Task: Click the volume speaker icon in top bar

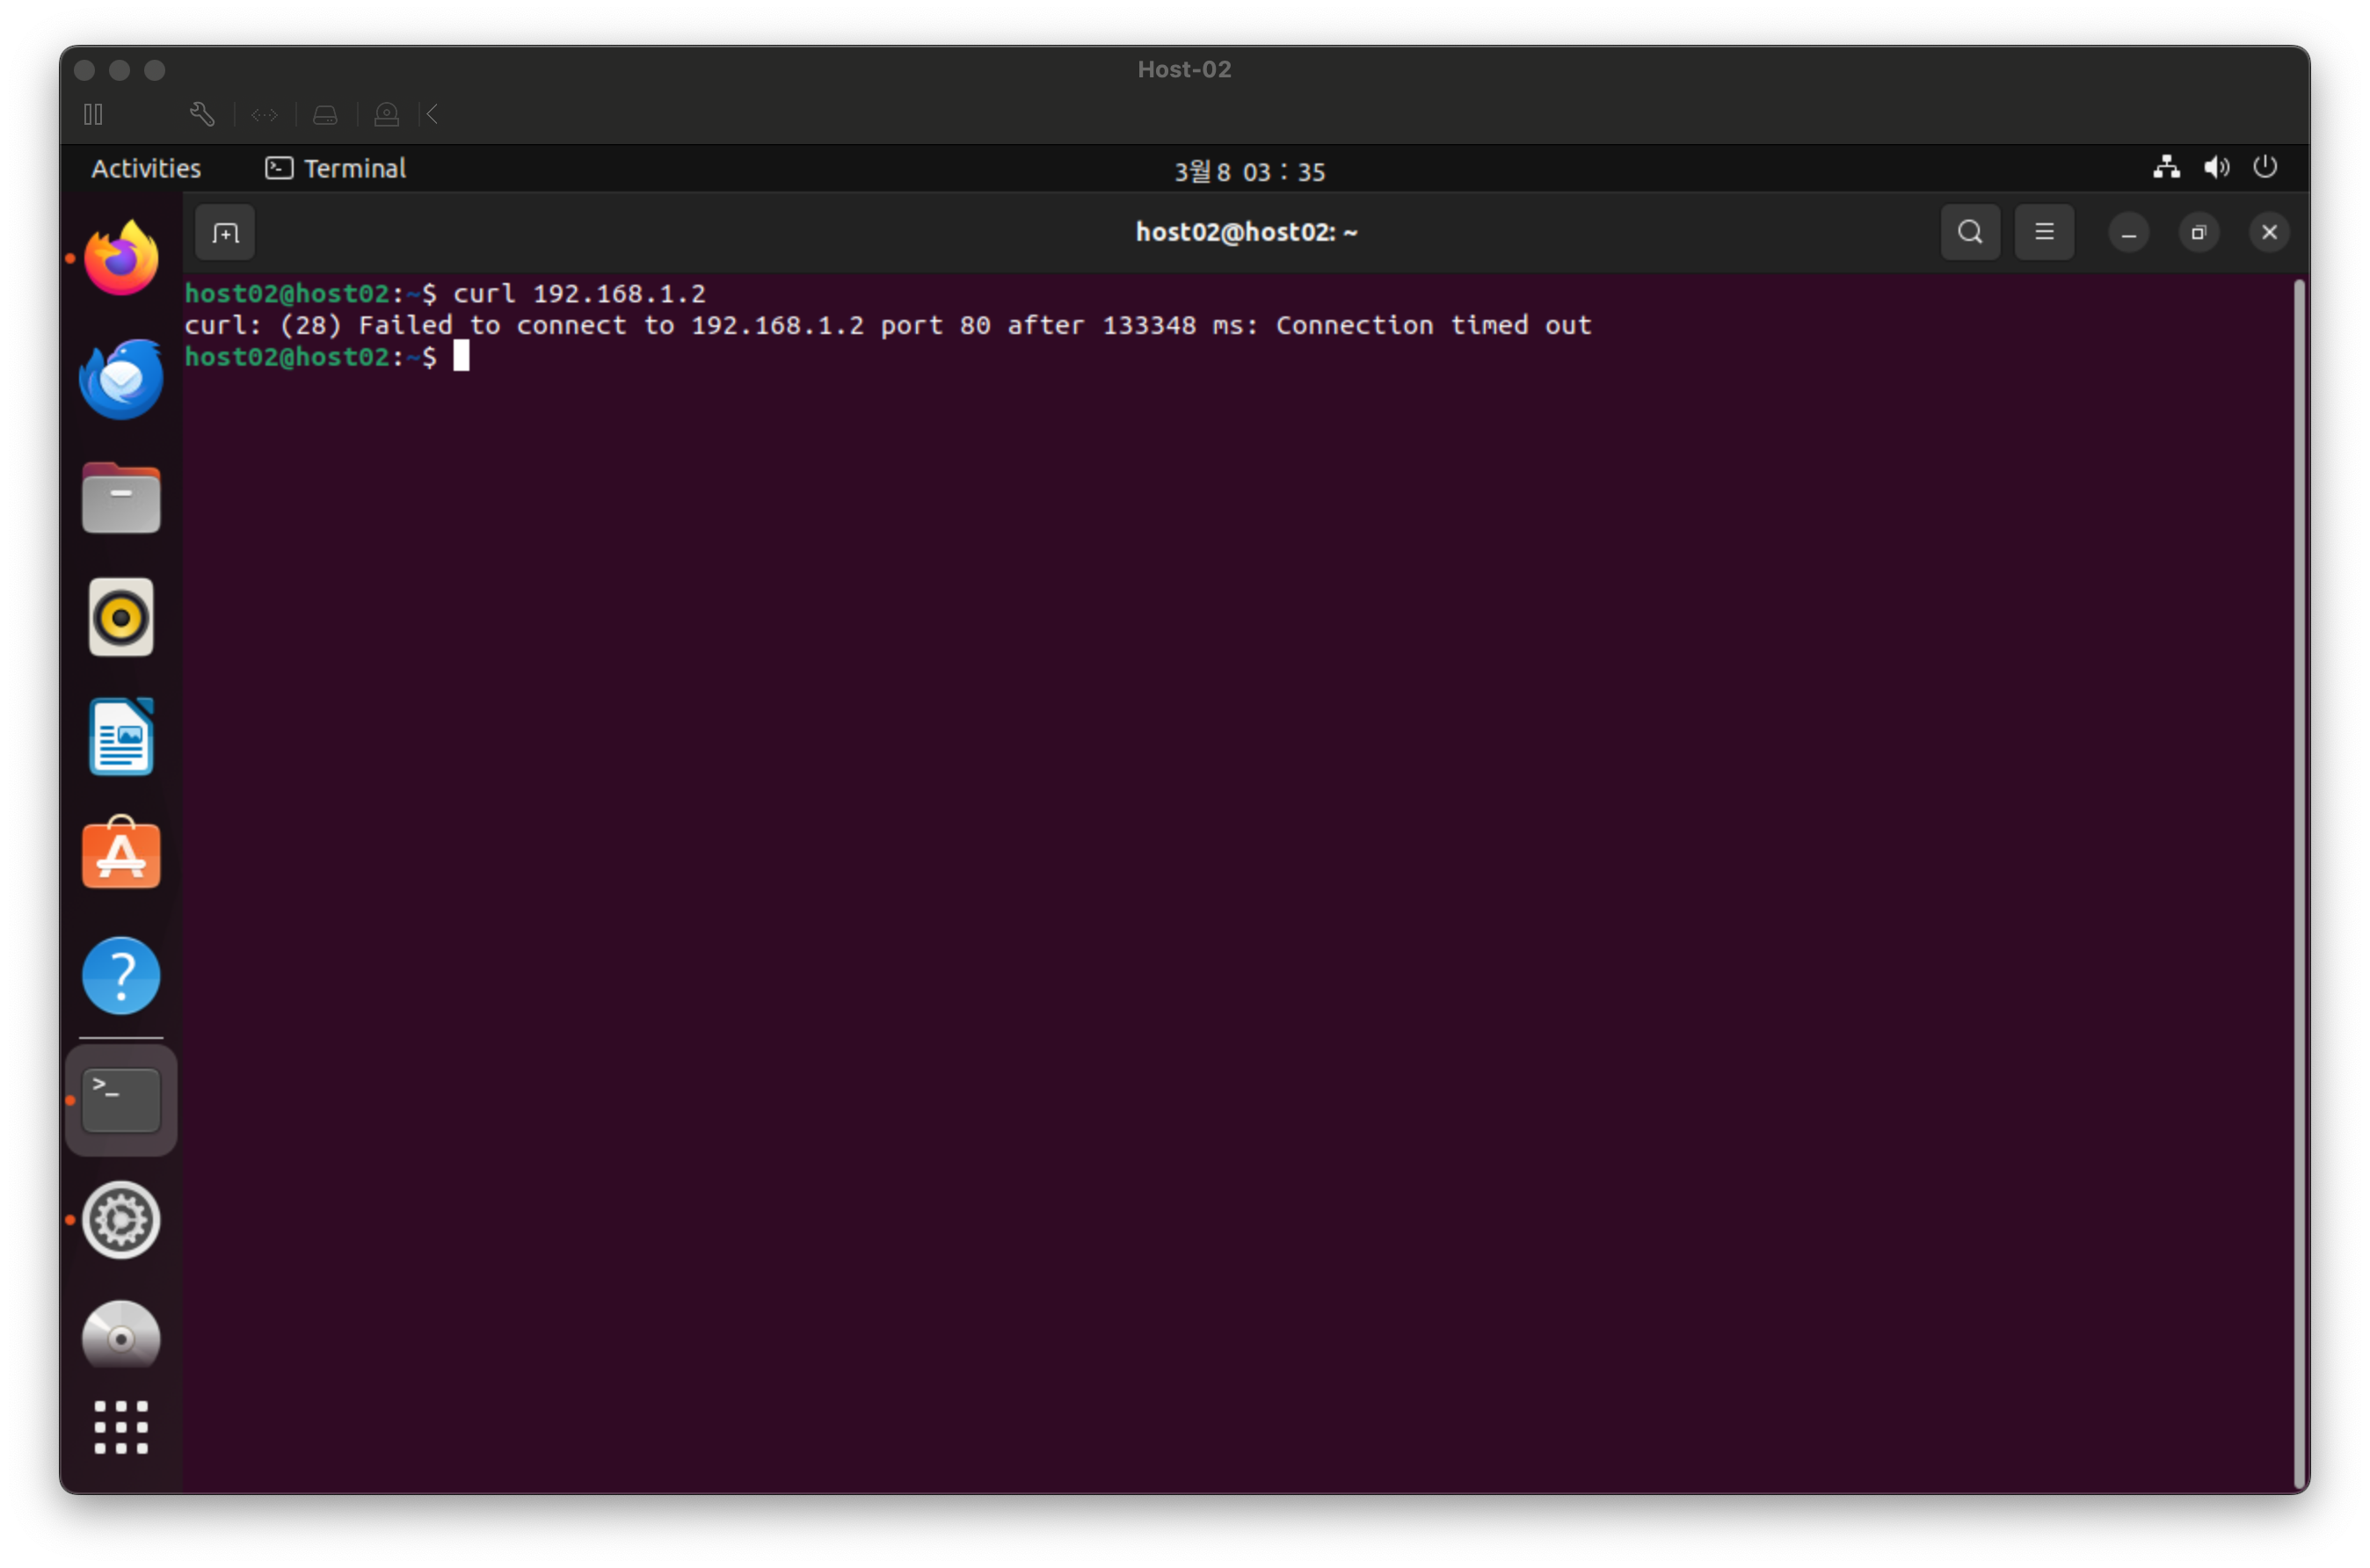Action: tap(2216, 167)
